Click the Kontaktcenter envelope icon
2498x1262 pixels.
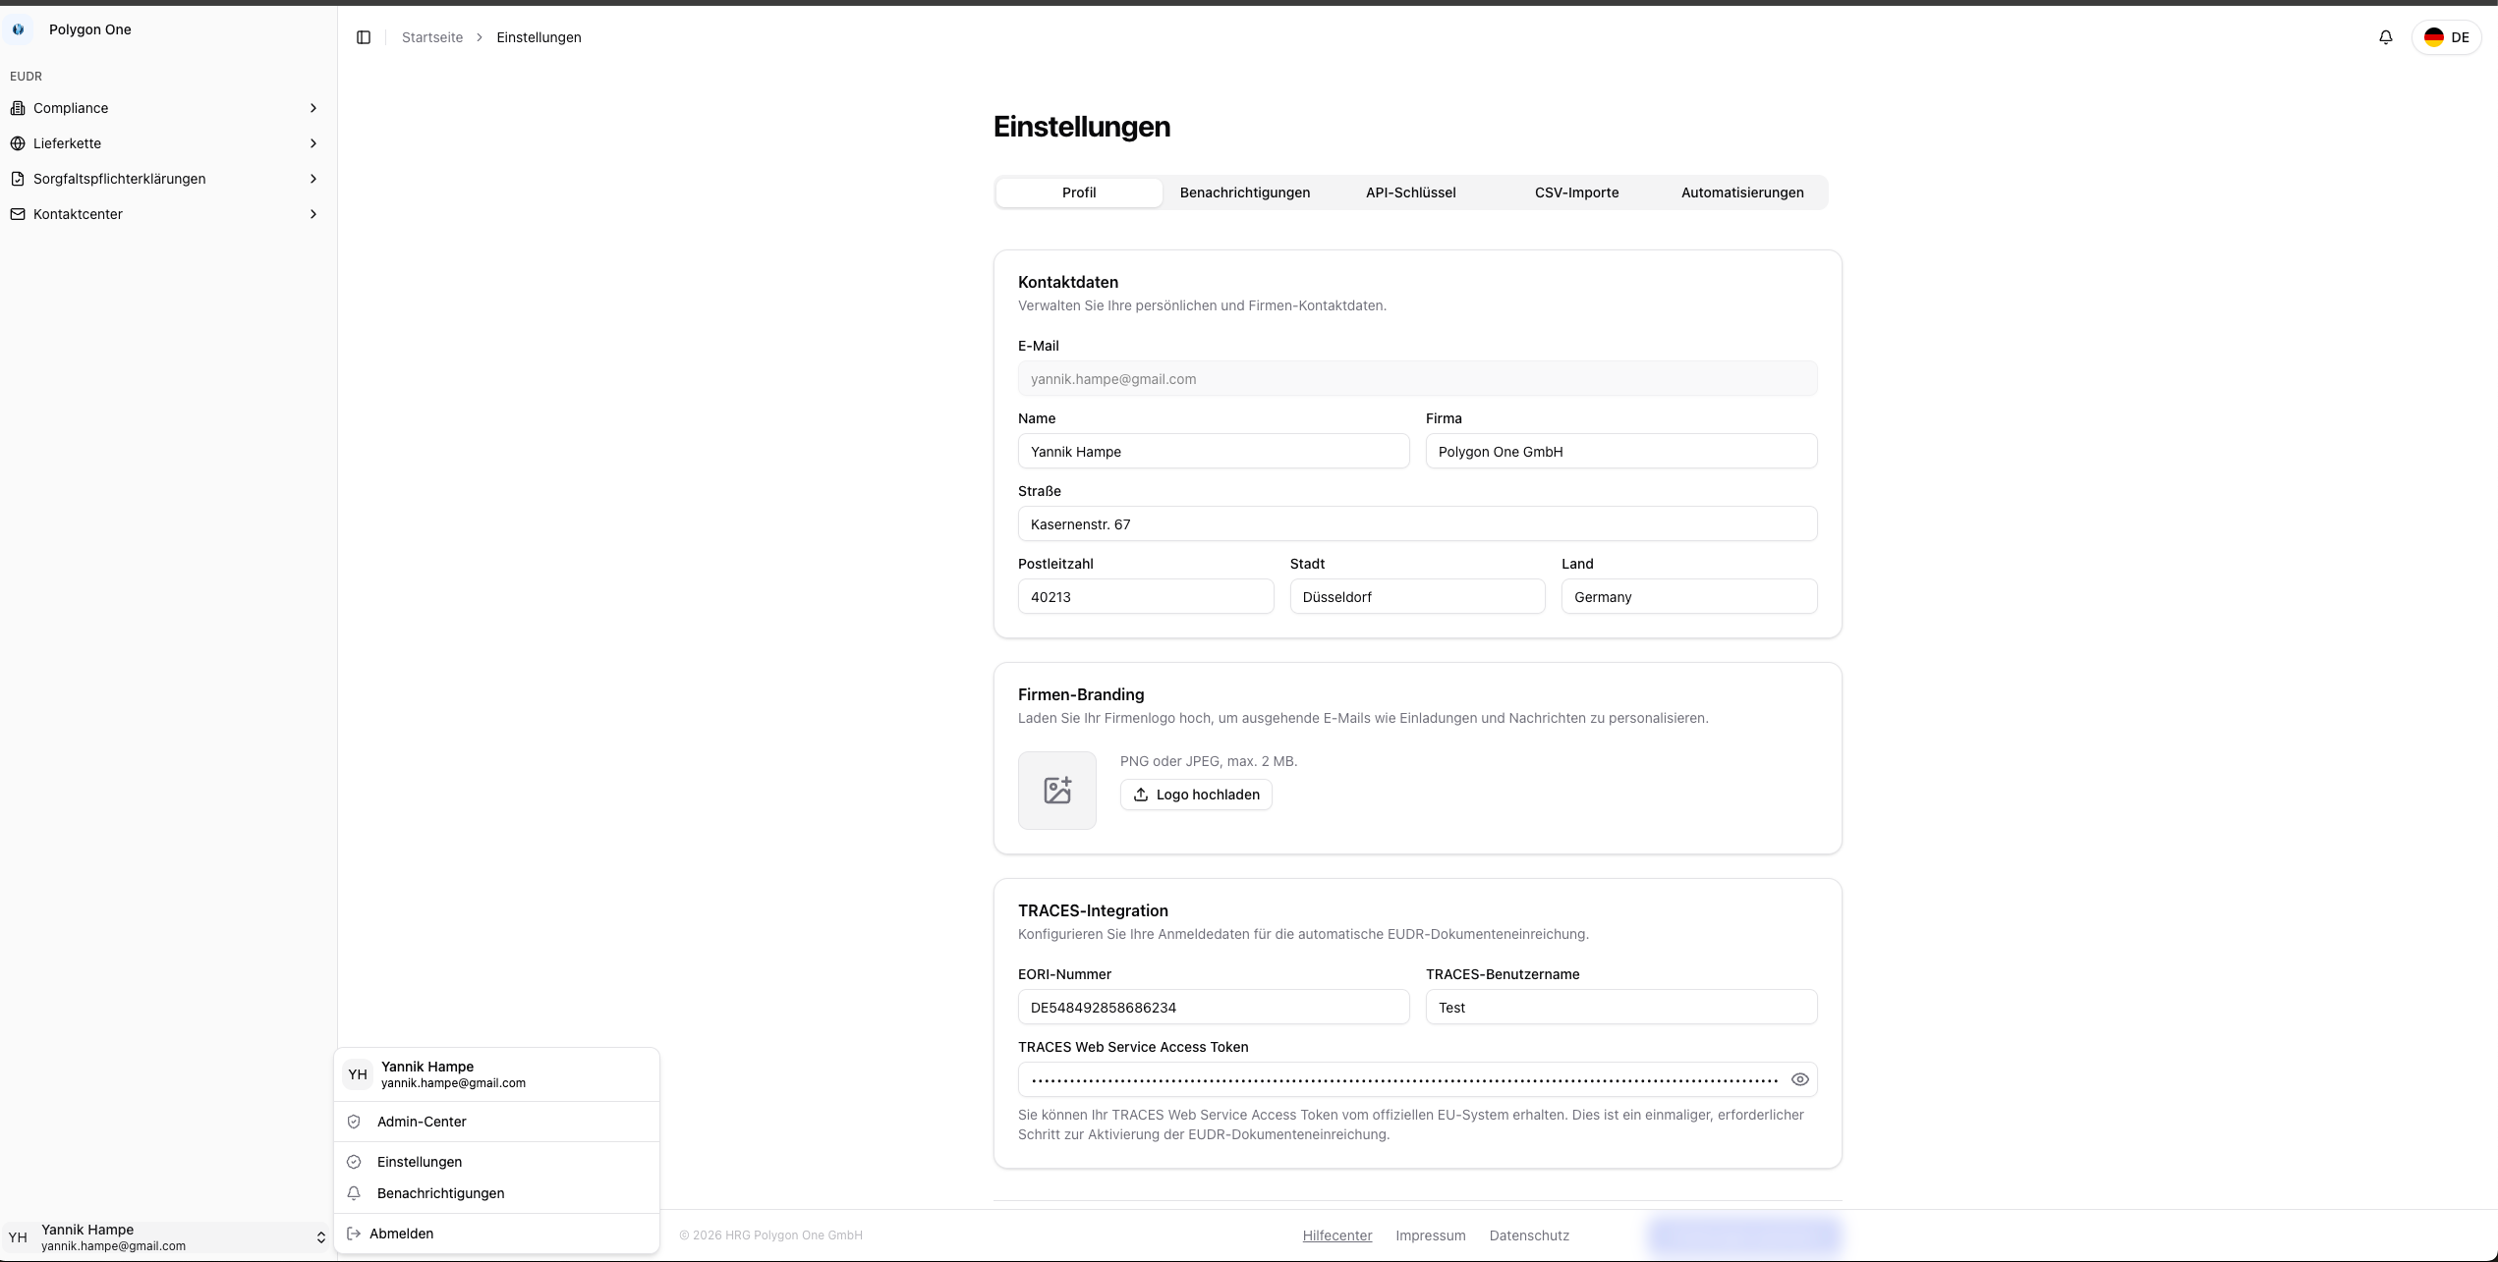pos(18,214)
